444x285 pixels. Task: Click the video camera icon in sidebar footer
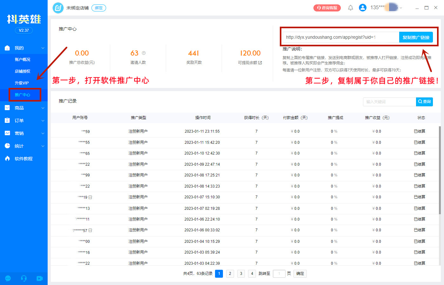[x=40, y=278]
